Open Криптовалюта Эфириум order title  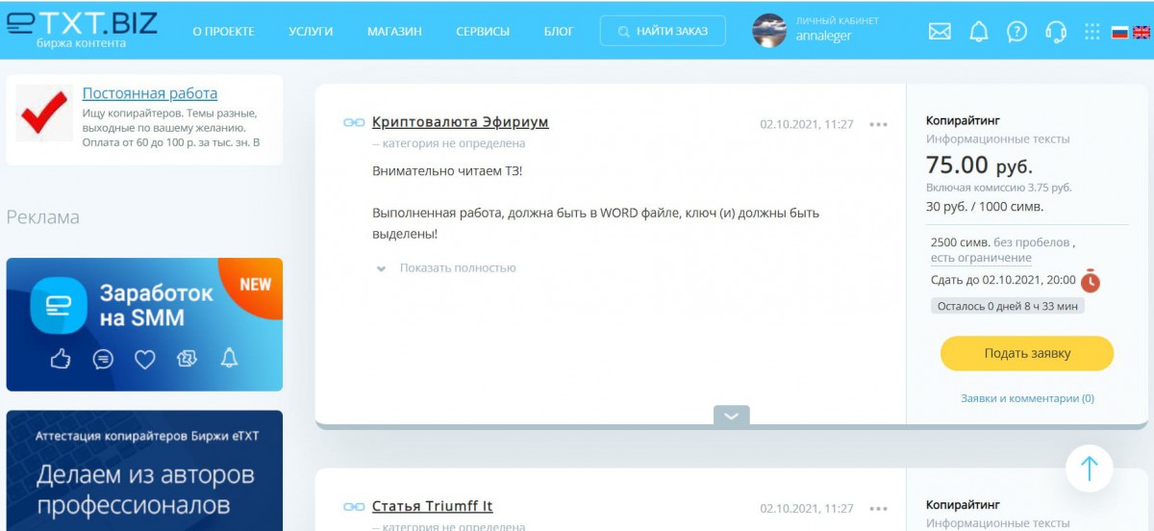460,122
